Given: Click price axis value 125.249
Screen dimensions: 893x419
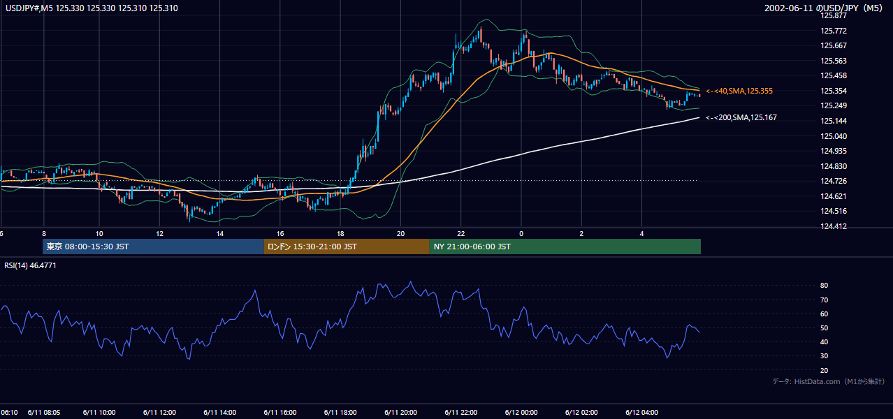Looking at the screenshot, I should (x=834, y=105).
